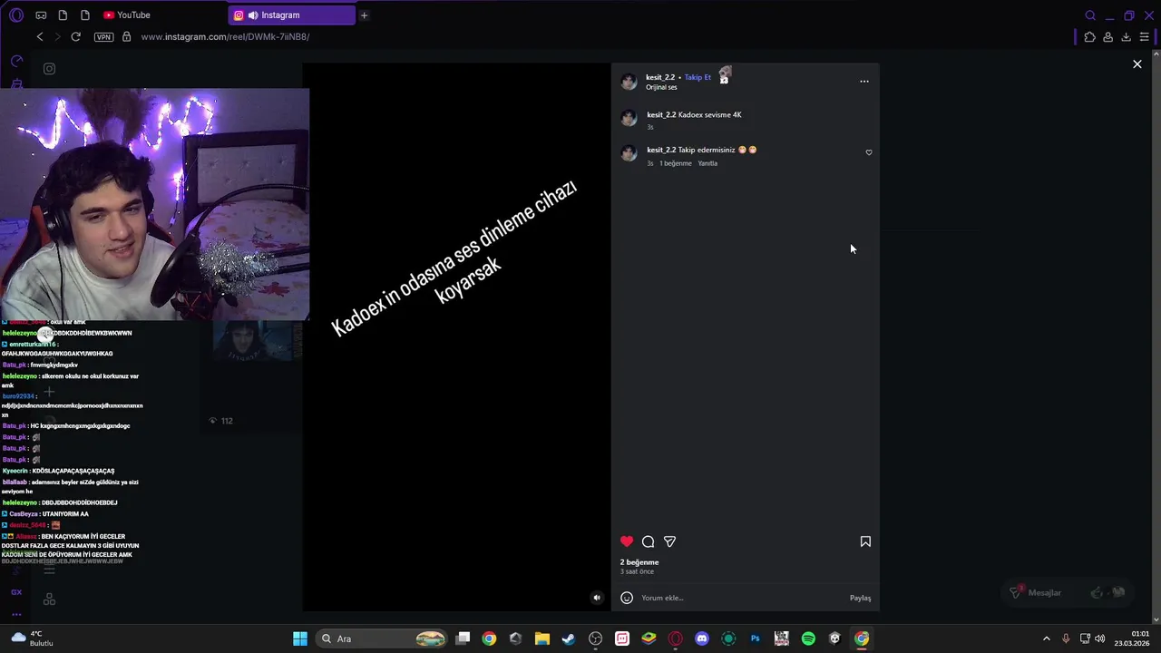Post comment with Paylaş button

coord(860,598)
